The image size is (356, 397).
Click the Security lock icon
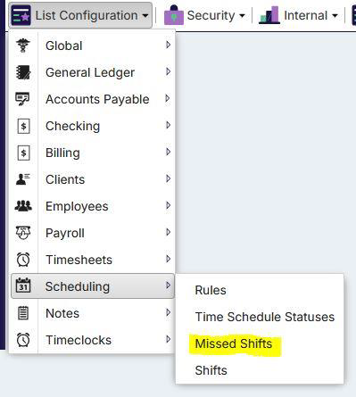tap(174, 15)
